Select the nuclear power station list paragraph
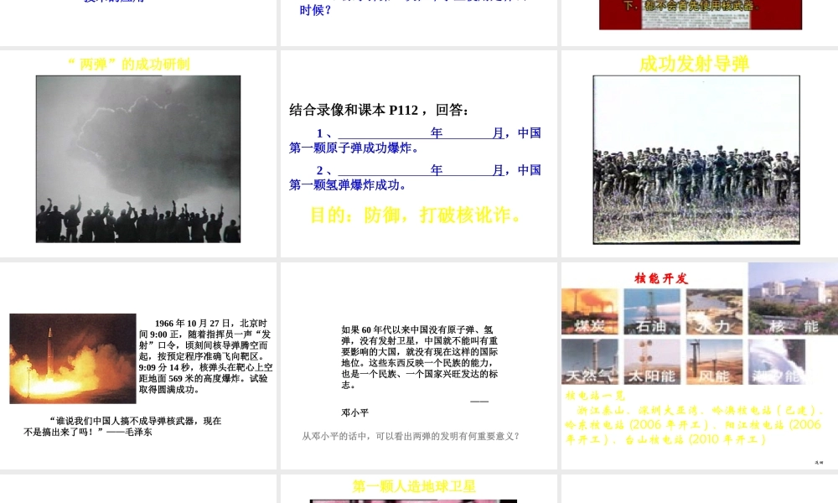Image resolution: width=838 pixels, height=503 pixels. pyautogui.click(x=694, y=425)
